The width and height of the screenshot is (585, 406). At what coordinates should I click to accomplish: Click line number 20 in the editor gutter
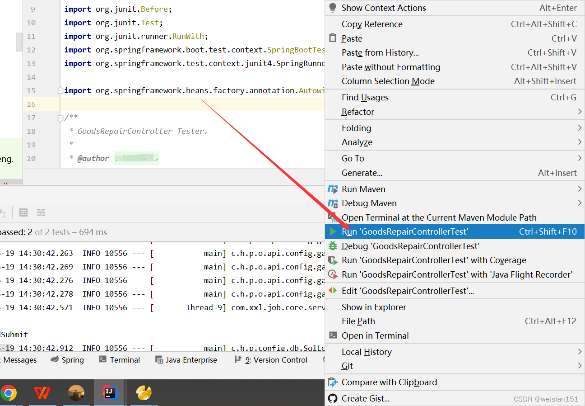[x=31, y=159]
